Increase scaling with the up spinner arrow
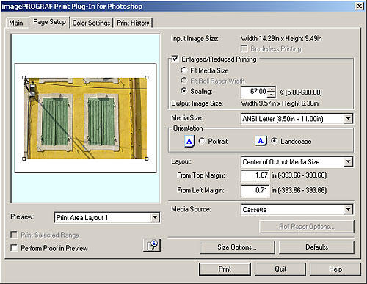Image resolution: width=367 pixels, height=284 pixels. (271, 90)
